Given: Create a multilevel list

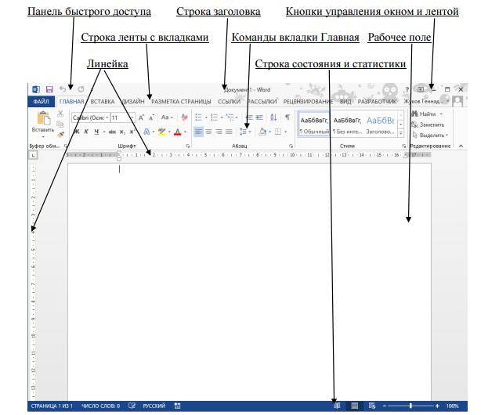Looking at the screenshot, I should click(x=230, y=117).
